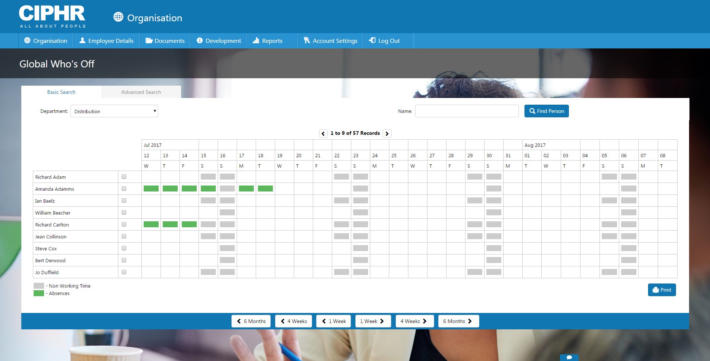Click the left arrow before 1 to 9 Records
Viewport: 710px width, 361px height.
pyautogui.click(x=323, y=133)
